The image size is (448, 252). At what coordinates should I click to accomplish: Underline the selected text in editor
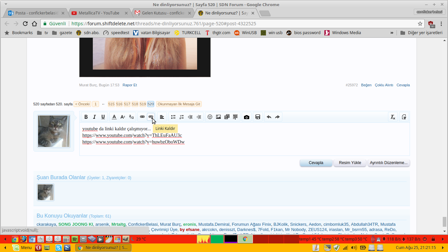point(103,117)
